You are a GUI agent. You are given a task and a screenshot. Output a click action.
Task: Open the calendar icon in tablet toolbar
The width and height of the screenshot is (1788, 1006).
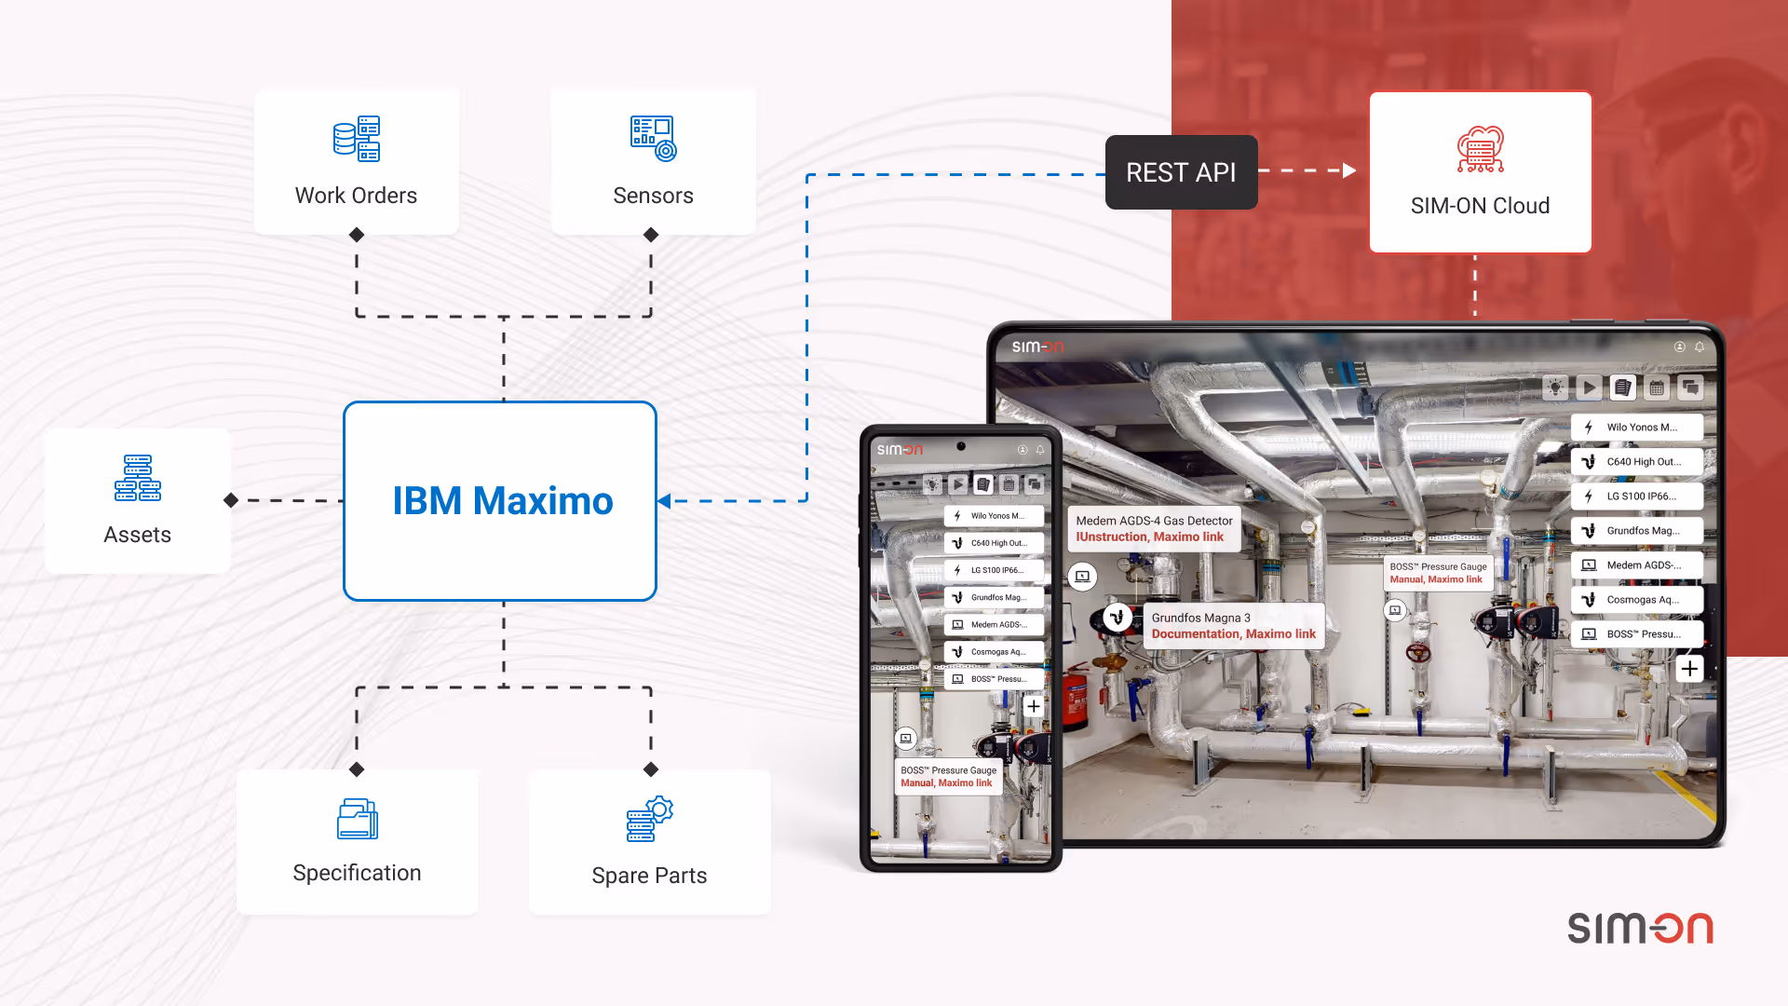tap(1657, 387)
